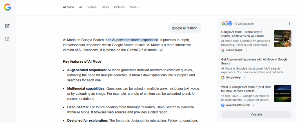297x123 pixels.
Task: Click the "google ai fashion" query bubble
Action: pyautogui.click(x=184, y=28)
